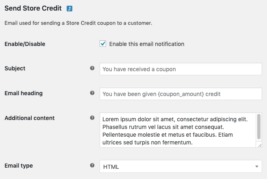This screenshot has width=267, height=179.
Task: Click the Subject field label
Action: tap(15, 68)
